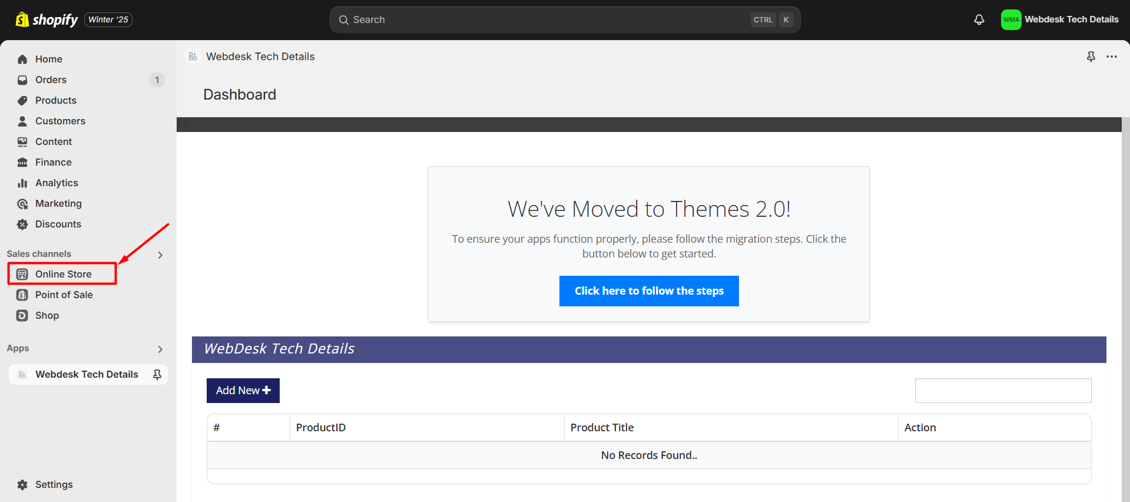Screen dimensions: 1130x502
Task: Open the WMA account avatar menu
Action: point(1011,19)
